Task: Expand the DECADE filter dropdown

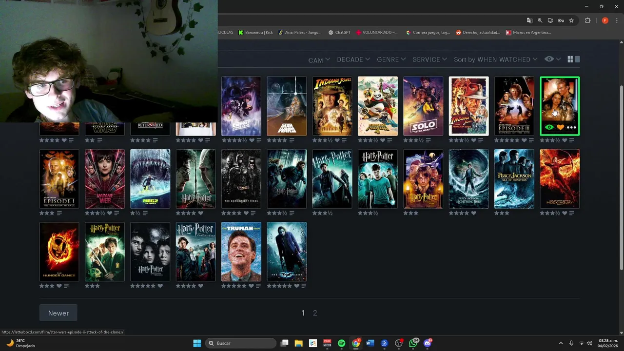Action: (x=354, y=59)
